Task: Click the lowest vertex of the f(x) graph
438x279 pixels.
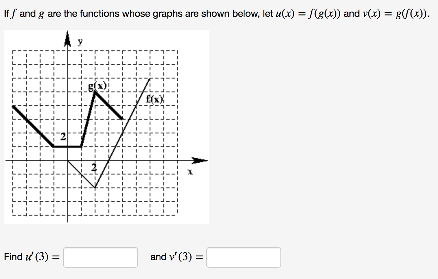Action: tap(95, 188)
